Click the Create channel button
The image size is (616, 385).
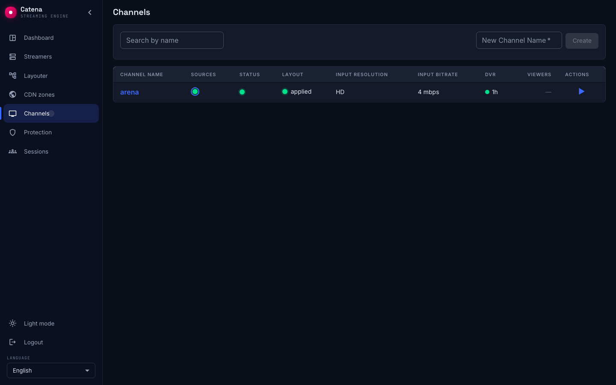582,41
